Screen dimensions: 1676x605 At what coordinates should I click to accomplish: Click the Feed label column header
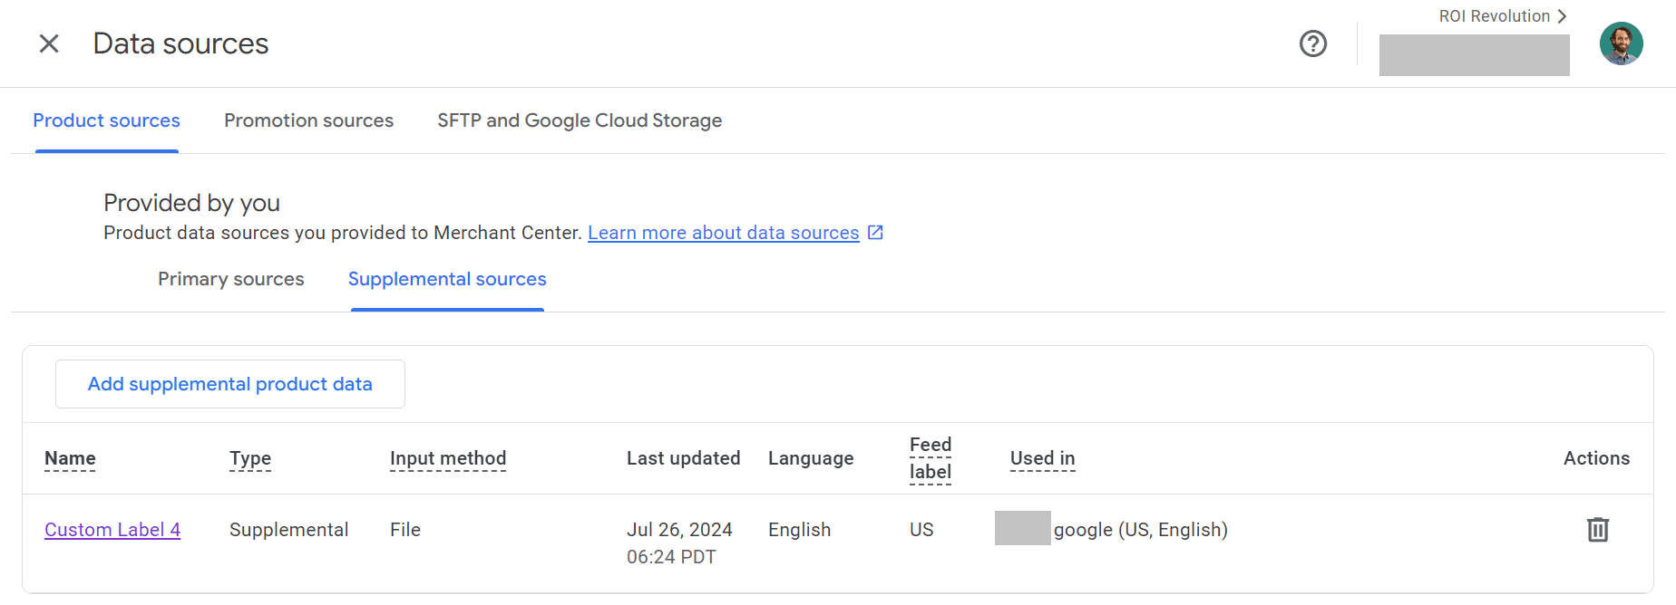click(931, 458)
